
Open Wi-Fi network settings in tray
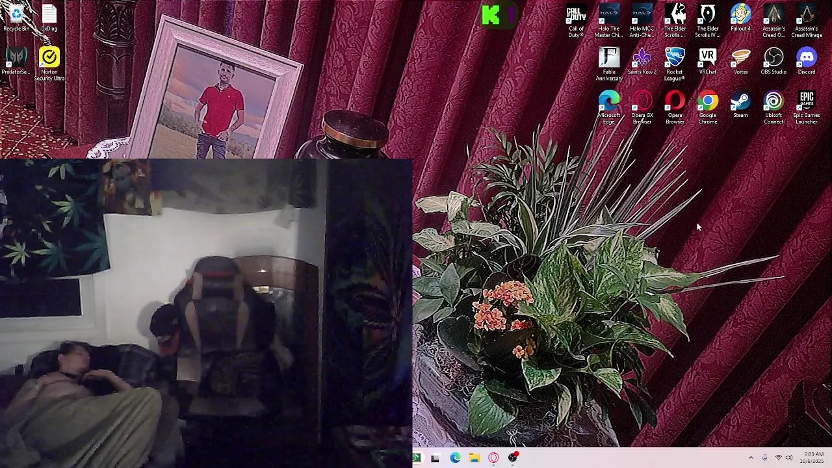point(778,458)
